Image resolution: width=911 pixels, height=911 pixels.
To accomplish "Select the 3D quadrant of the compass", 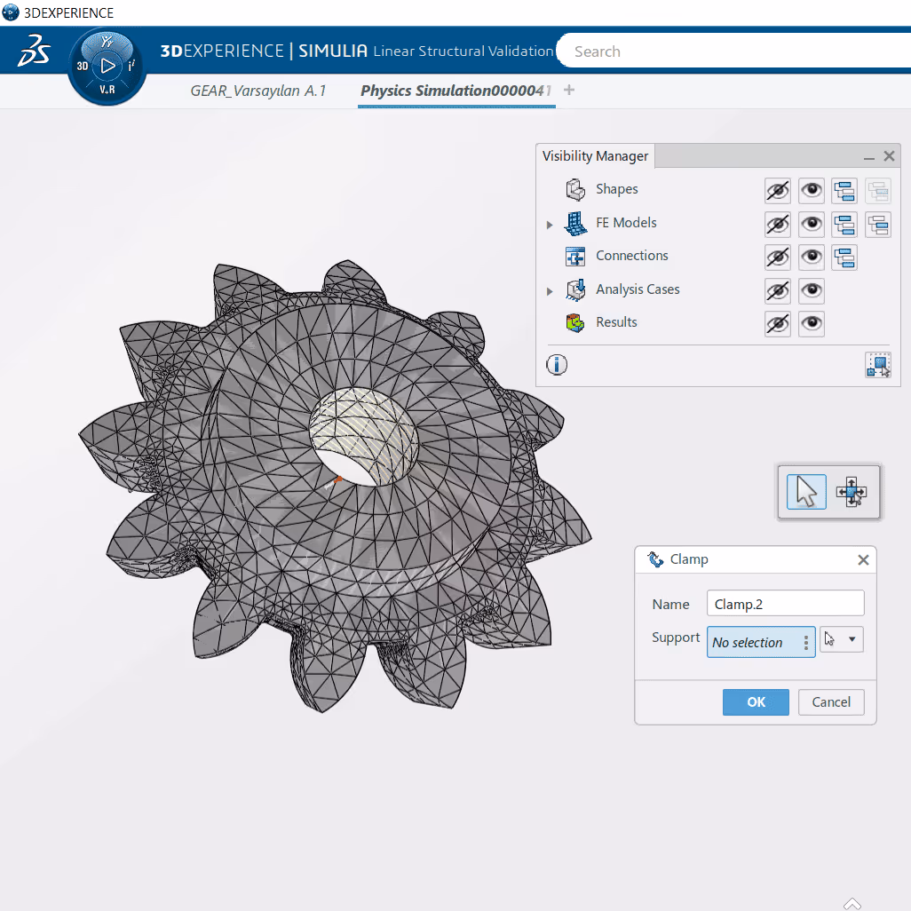I will pos(83,67).
